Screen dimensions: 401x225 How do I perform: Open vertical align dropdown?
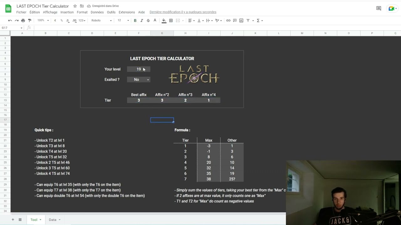coord(200,20)
